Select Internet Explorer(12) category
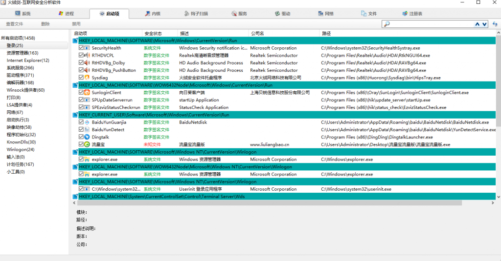 point(28,60)
